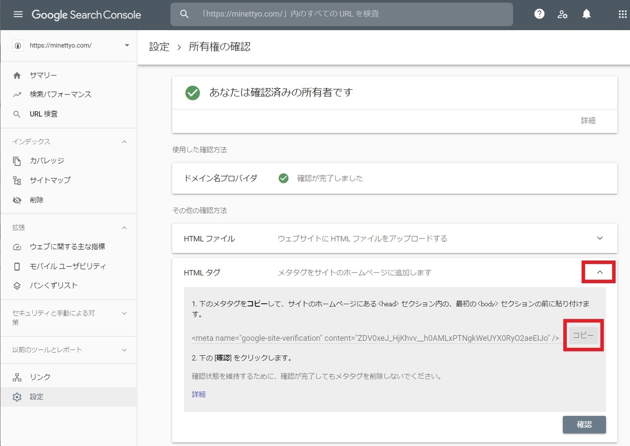Open 詳細 in the verified owner card
The width and height of the screenshot is (630, 446).
pos(588,120)
